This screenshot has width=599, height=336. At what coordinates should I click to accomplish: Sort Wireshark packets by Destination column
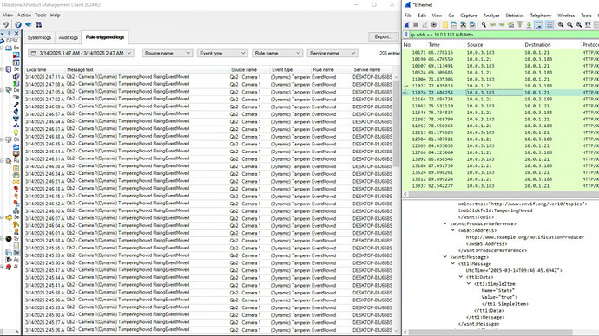(551, 45)
